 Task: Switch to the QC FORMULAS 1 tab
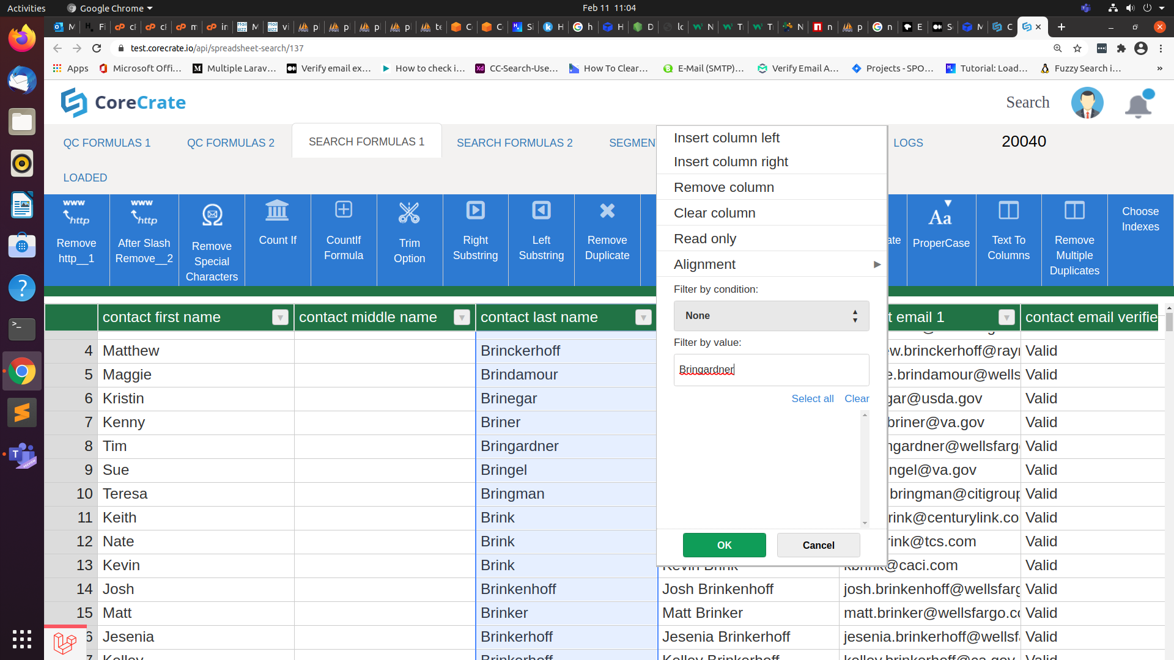point(106,143)
